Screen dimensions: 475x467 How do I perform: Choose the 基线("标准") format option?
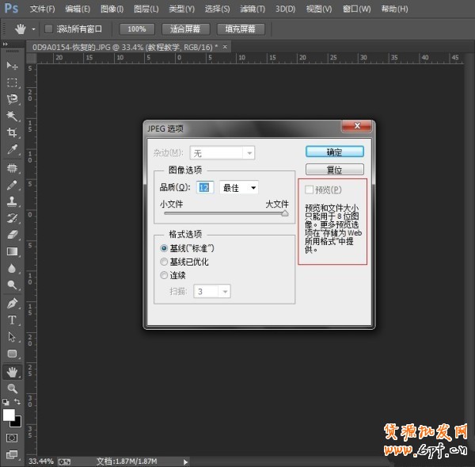(x=165, y=248)
